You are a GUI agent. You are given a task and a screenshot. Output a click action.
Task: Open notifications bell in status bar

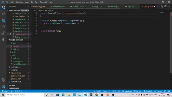pos(169,91)
